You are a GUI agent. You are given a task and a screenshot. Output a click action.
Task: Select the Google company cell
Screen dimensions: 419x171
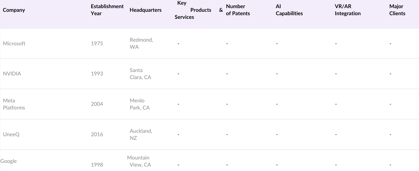(9, 161)
